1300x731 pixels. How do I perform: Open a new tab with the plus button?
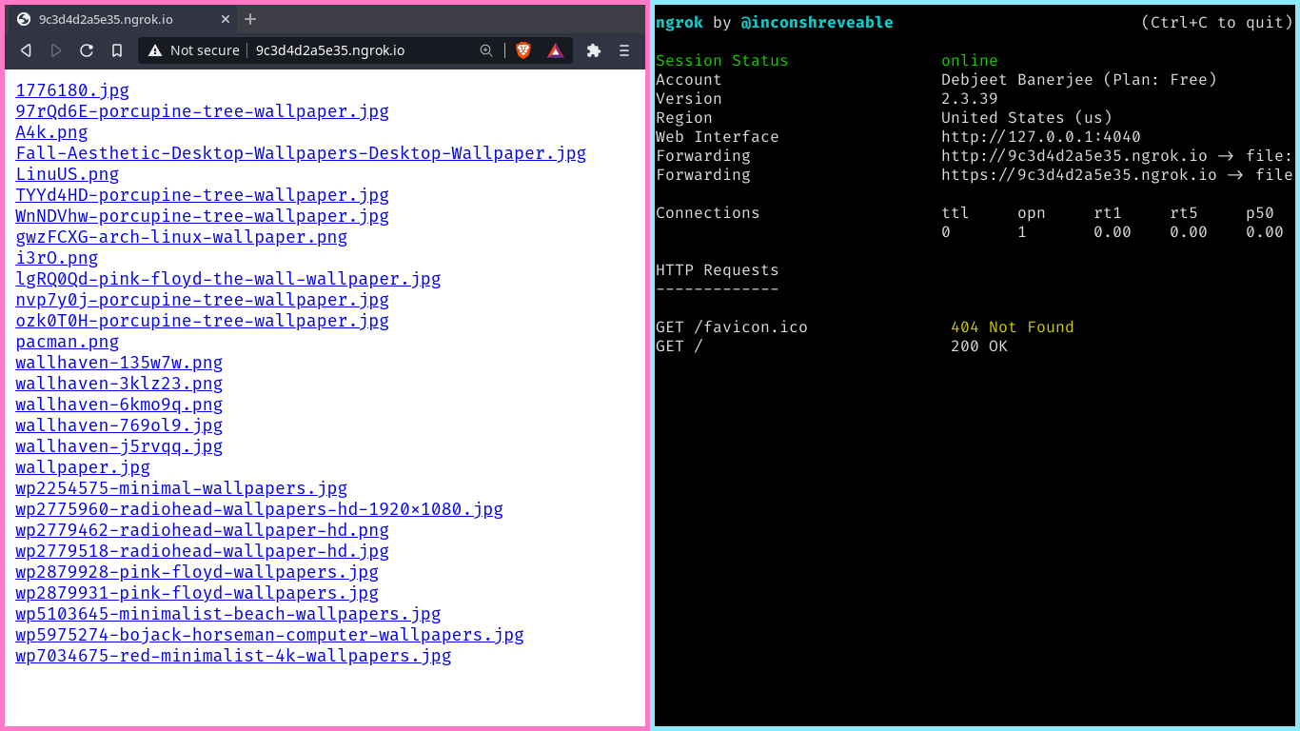(249, 18)
